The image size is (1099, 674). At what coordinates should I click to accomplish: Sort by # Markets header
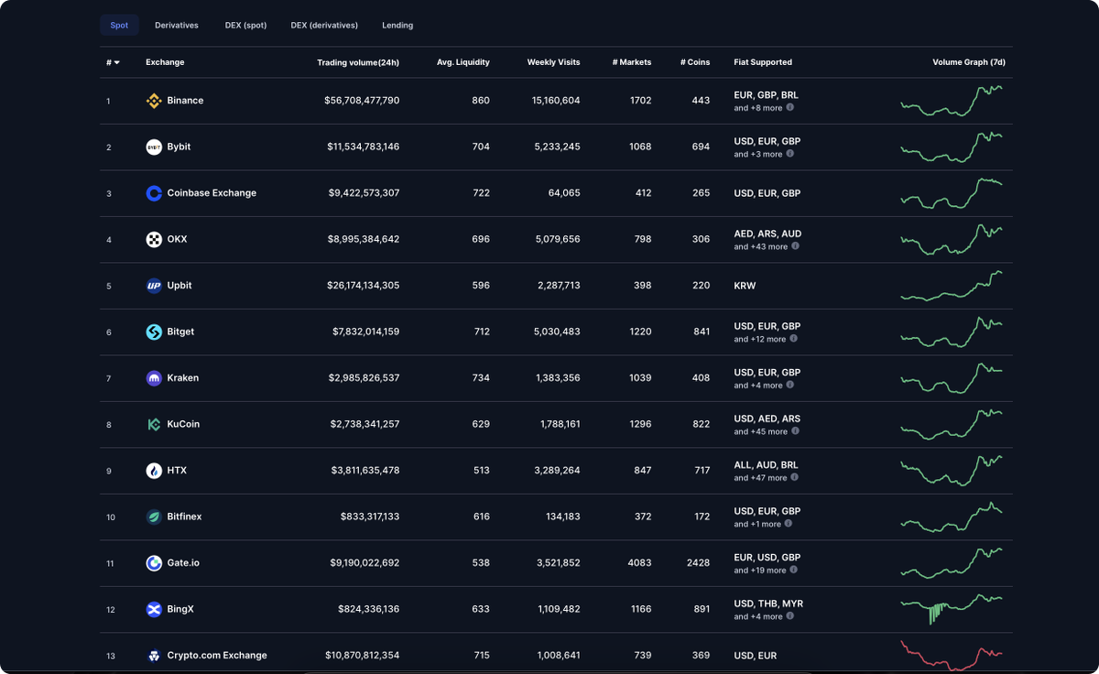tap(632, 62)
